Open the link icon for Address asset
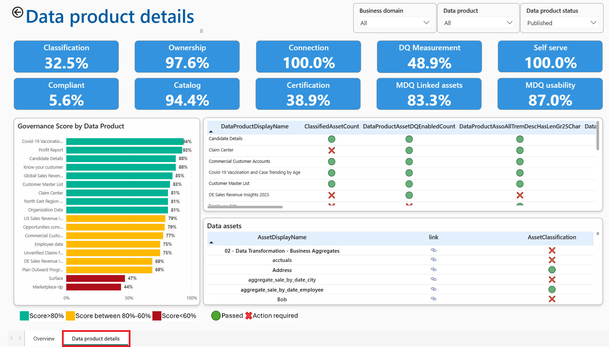Viewport: 609px width, 347px height. click(x=433, y=270)
